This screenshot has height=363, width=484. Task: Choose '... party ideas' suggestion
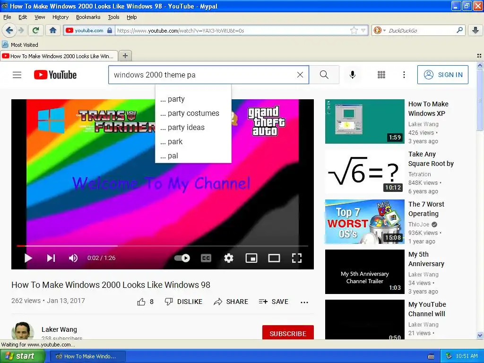193,128
